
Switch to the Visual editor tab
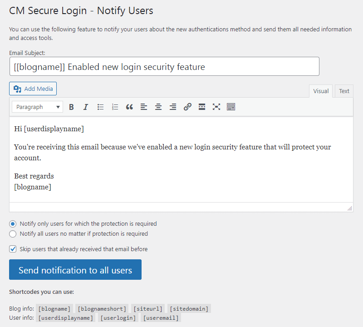(x=321, y=91)
